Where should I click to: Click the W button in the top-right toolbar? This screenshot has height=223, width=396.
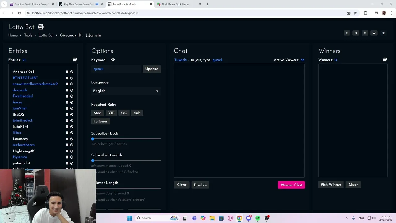[x=374, y=33]
